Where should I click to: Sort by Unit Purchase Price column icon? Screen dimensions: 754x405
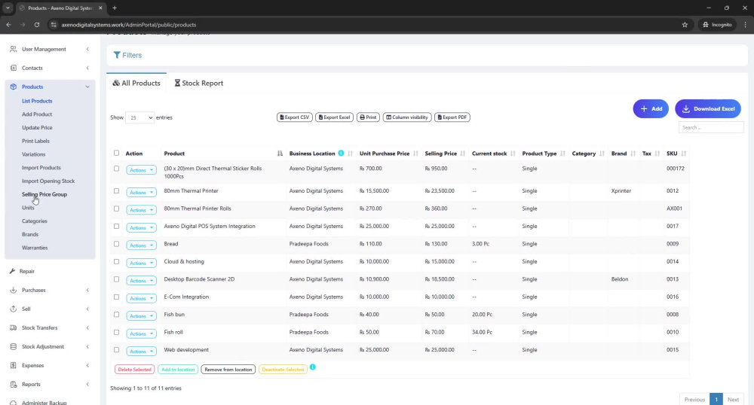point(416,154)
